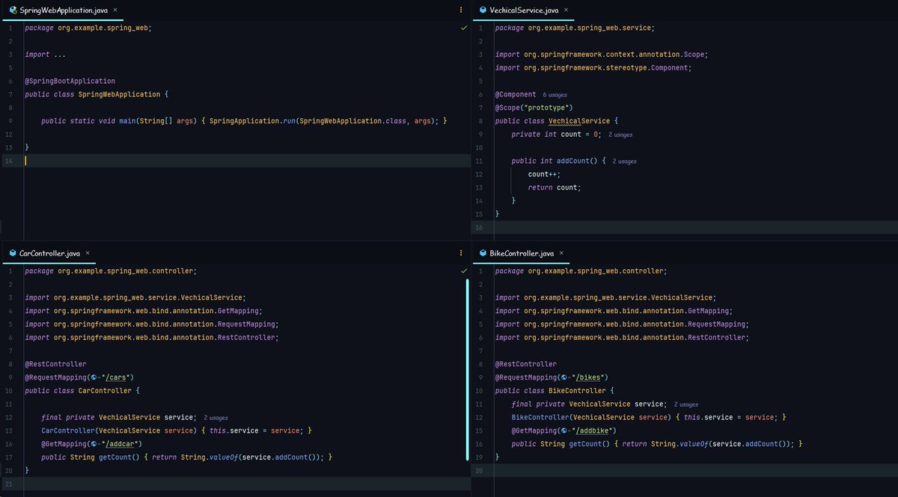Select the SpringWebApplication.java tab
Image resolution: width=898 pixels, height=497 pixels.
pos(64,10)
